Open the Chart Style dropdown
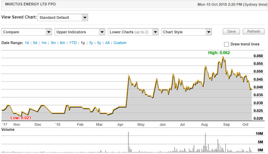The height and width of the screenshot is (154, 268). coord(187,32)
